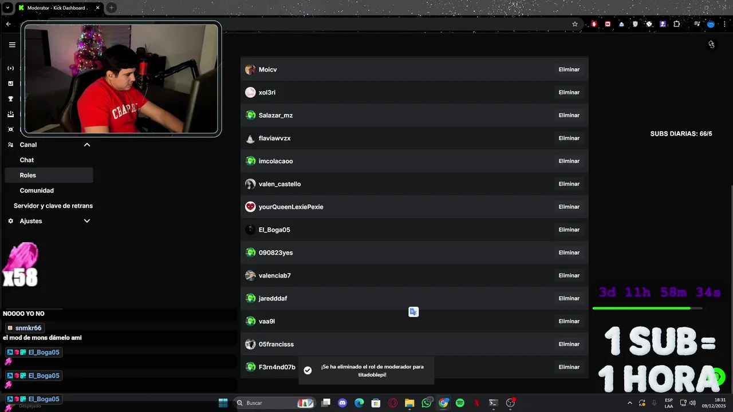Open Servidor y clave de retrans
Screen dimensions: 733x412
tap(53, 206)
